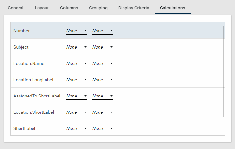
Task: Open second dropdown for Number row
Action: [x=102, y=31]
